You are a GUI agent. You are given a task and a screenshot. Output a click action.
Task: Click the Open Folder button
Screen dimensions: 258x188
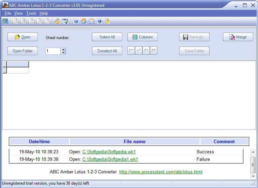22,51
